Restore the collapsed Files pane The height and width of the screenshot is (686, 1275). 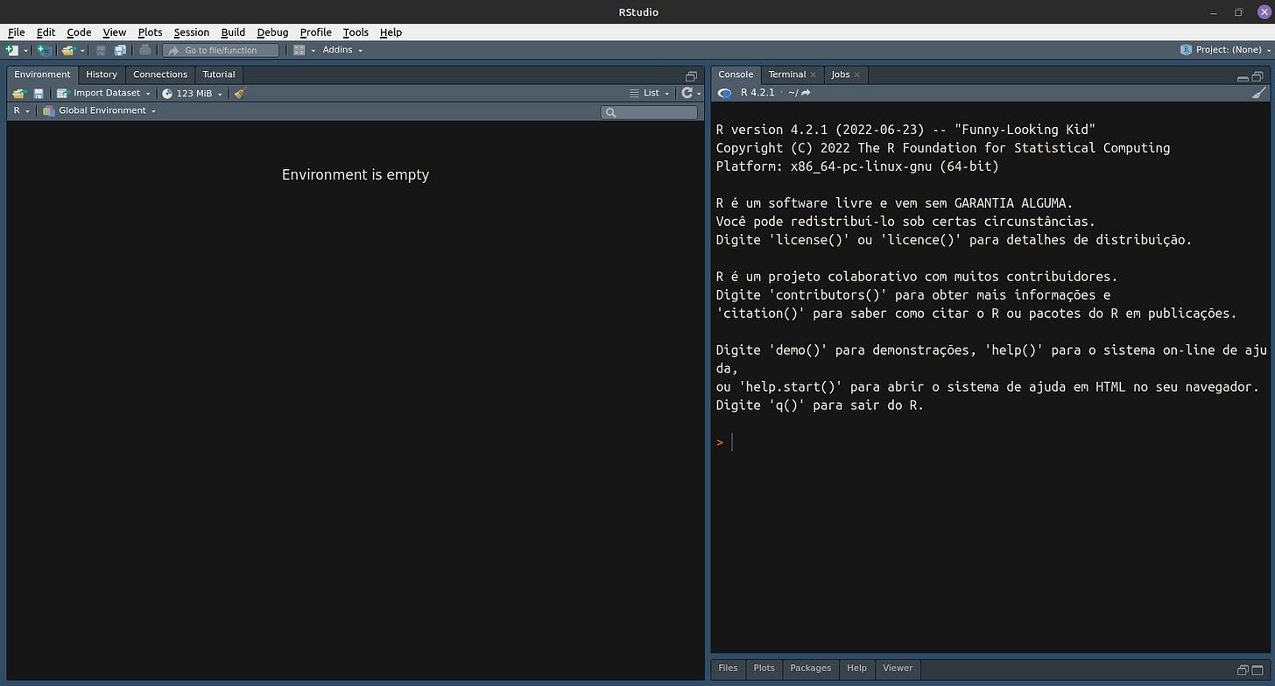click(1243, 670)
